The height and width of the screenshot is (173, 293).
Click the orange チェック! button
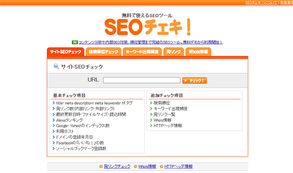point(194,81)
